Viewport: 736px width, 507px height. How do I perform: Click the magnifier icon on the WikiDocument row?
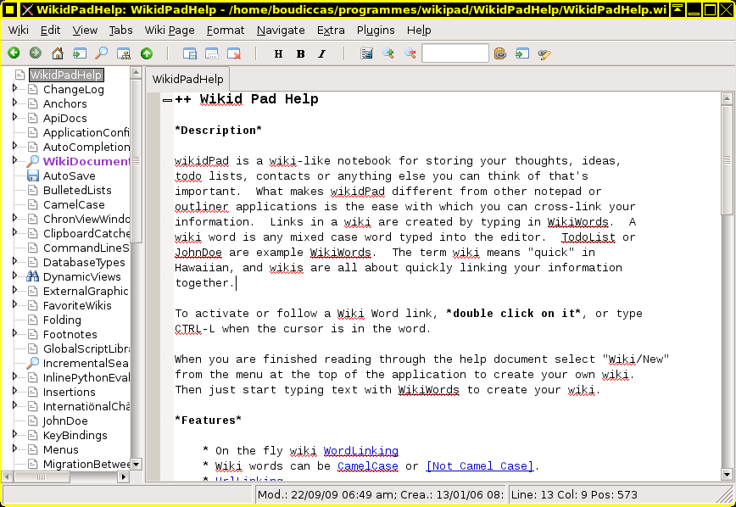[x=32, y=161]
